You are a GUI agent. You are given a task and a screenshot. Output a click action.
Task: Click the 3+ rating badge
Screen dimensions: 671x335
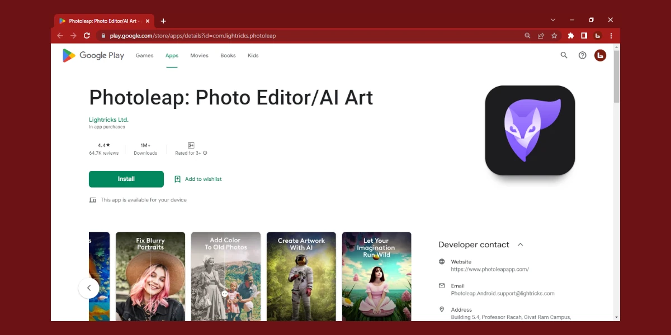coord(191,145)
